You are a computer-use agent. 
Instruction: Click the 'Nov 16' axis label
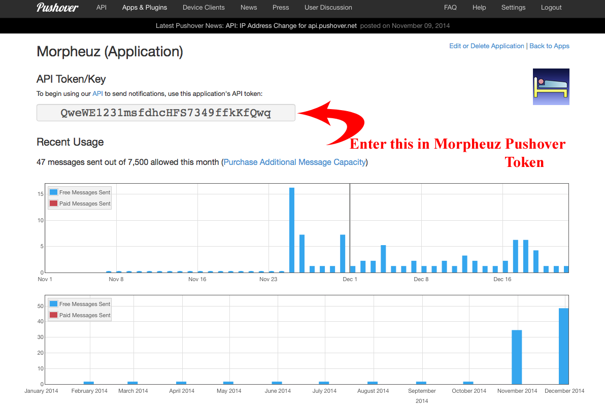pyautogui.click(x=197, y=279)
